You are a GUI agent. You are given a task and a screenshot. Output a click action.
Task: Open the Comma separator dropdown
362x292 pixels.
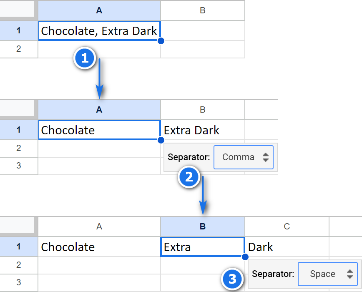coord(244,157)
